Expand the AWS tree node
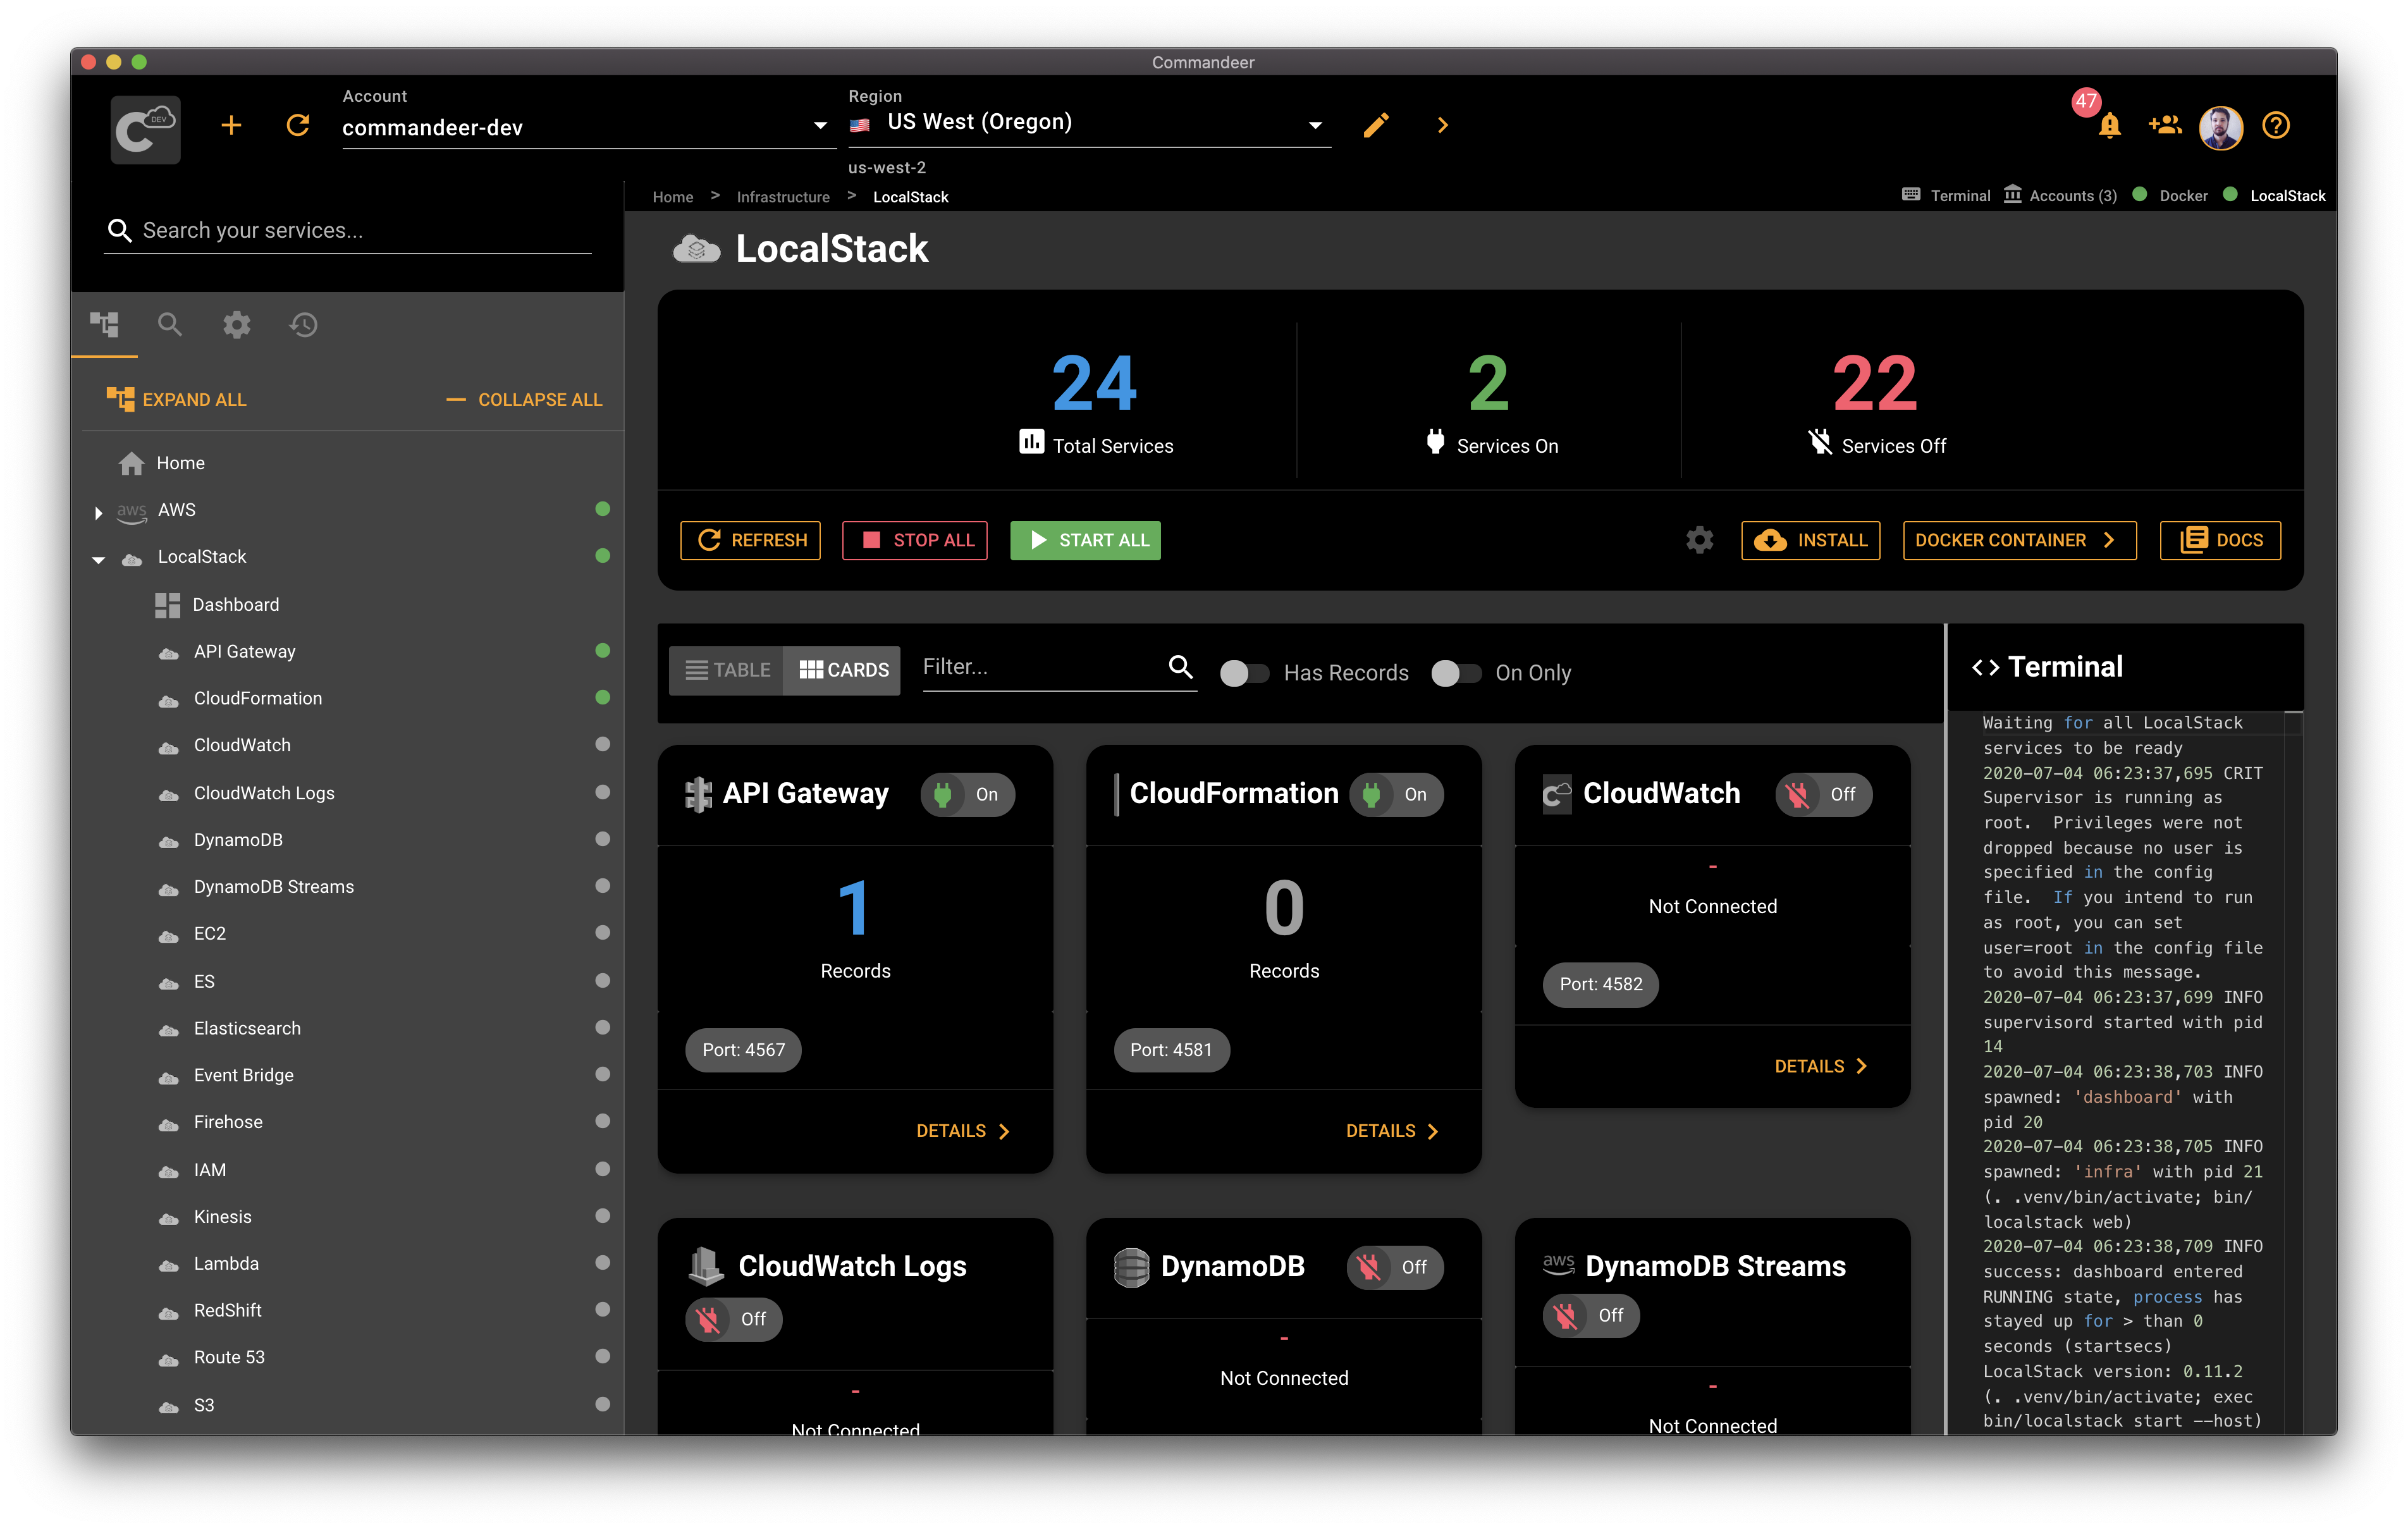Screen dimensions: 2408x1529 click(98, 512)
